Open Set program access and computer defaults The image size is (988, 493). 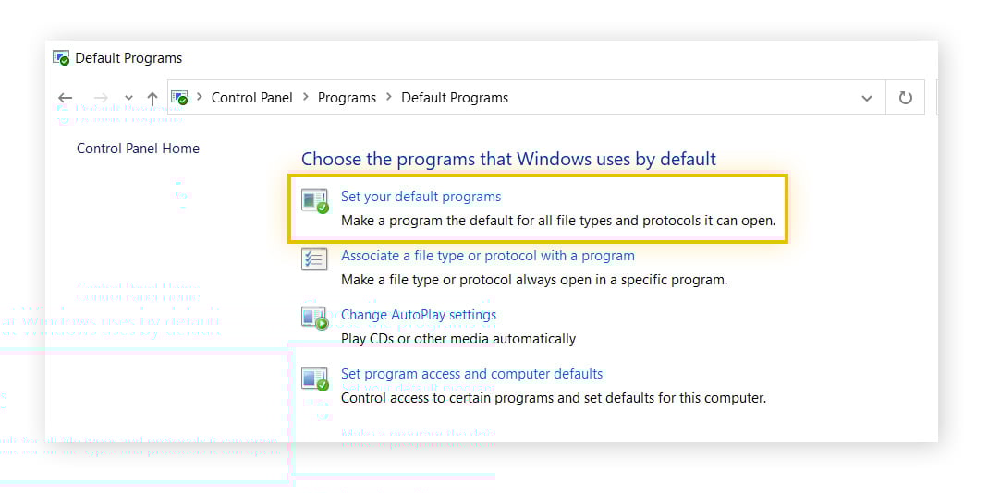click(x=471, y=374)
